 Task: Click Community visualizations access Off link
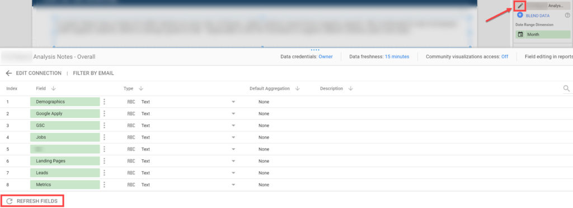pyautogui.click(x=505, y=56)
